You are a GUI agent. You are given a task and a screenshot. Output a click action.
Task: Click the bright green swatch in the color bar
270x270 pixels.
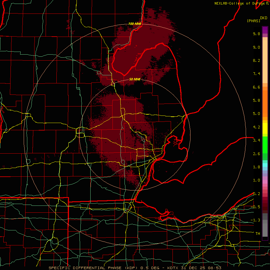click(265, 145)
